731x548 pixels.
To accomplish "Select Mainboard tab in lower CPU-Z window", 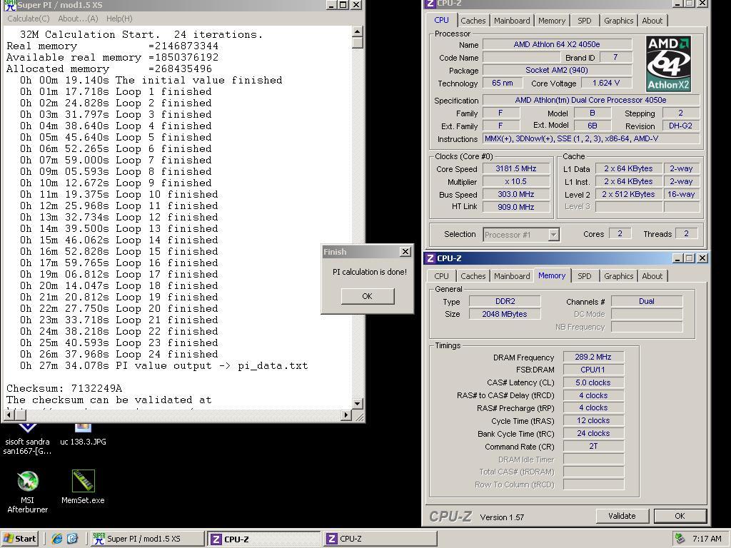I will click(x=512, y=276).
